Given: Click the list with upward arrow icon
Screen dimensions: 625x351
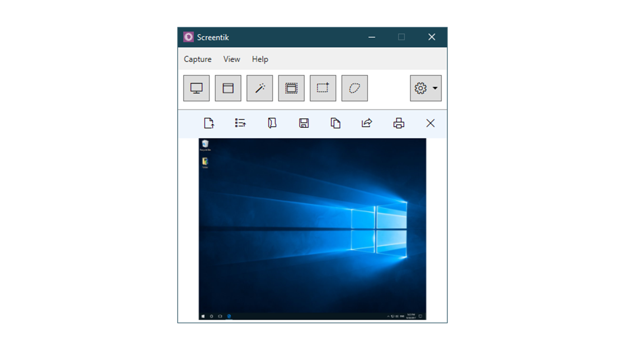Looking at the screenshot, I should (240, 123).
